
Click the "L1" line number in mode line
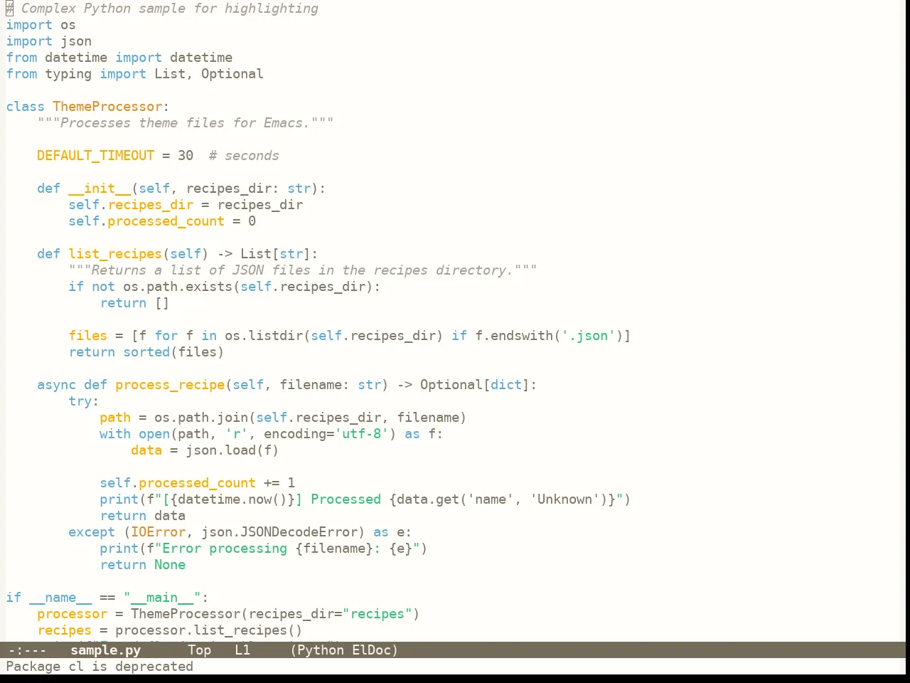(242, 650)
